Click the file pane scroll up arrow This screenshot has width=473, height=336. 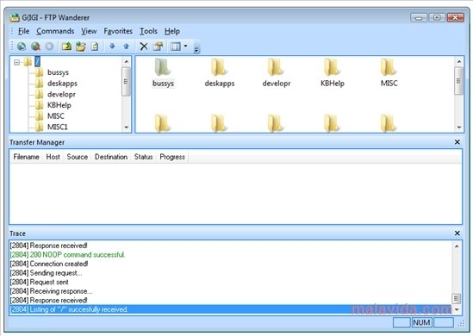[459, 61]
